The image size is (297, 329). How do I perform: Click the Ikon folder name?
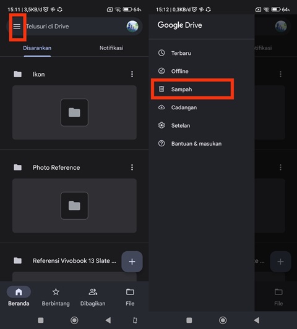[x=39, y=74]
